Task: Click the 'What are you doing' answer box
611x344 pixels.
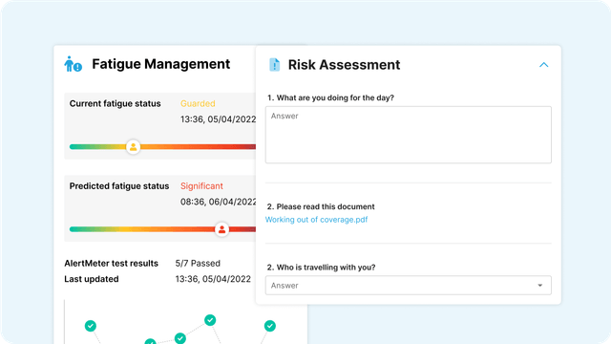Action: (408, 135)
